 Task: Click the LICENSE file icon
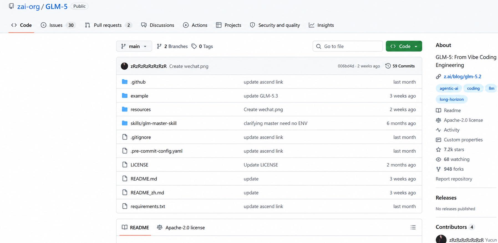[x=125, y=164]
